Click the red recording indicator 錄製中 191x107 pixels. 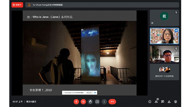[17, 5]
